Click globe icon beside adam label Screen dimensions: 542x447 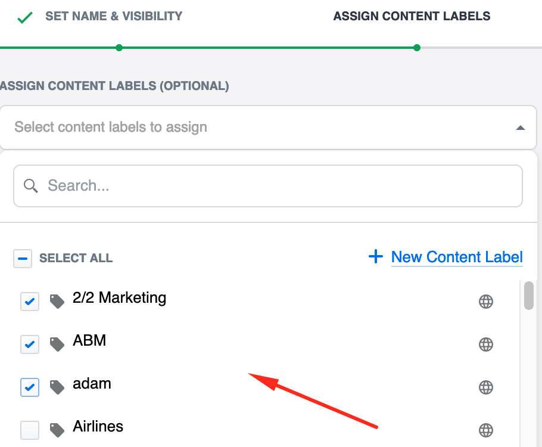[486, 387]
